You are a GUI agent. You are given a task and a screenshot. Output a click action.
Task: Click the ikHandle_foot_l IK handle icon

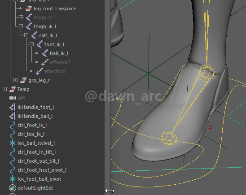(x=13, y=107)
